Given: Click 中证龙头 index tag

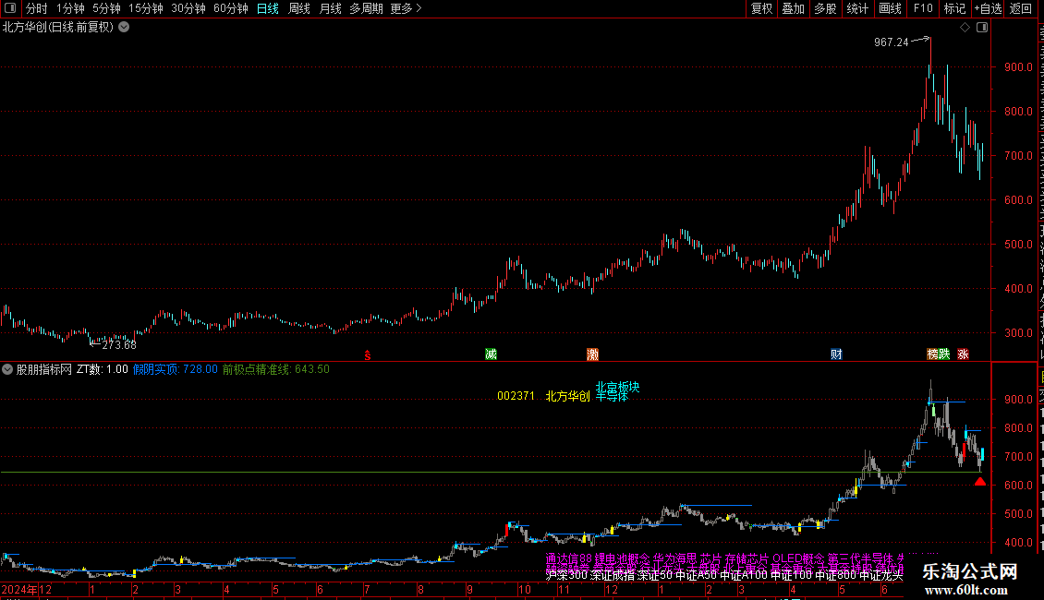Looking at the screenshot, I should [881, 575].
